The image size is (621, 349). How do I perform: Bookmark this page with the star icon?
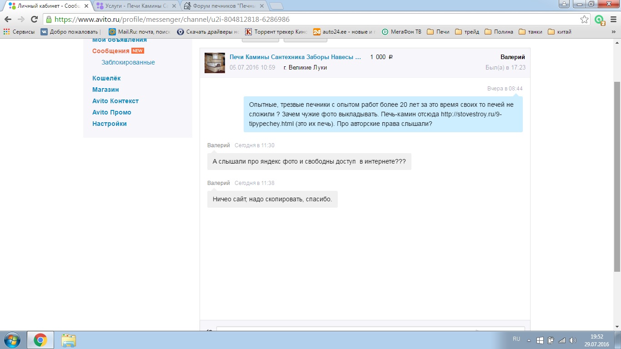click(585, 20)
